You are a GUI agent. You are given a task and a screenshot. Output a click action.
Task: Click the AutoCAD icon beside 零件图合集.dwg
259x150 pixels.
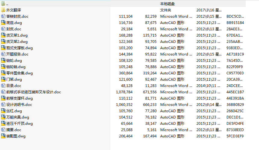(x=3, y=73)
